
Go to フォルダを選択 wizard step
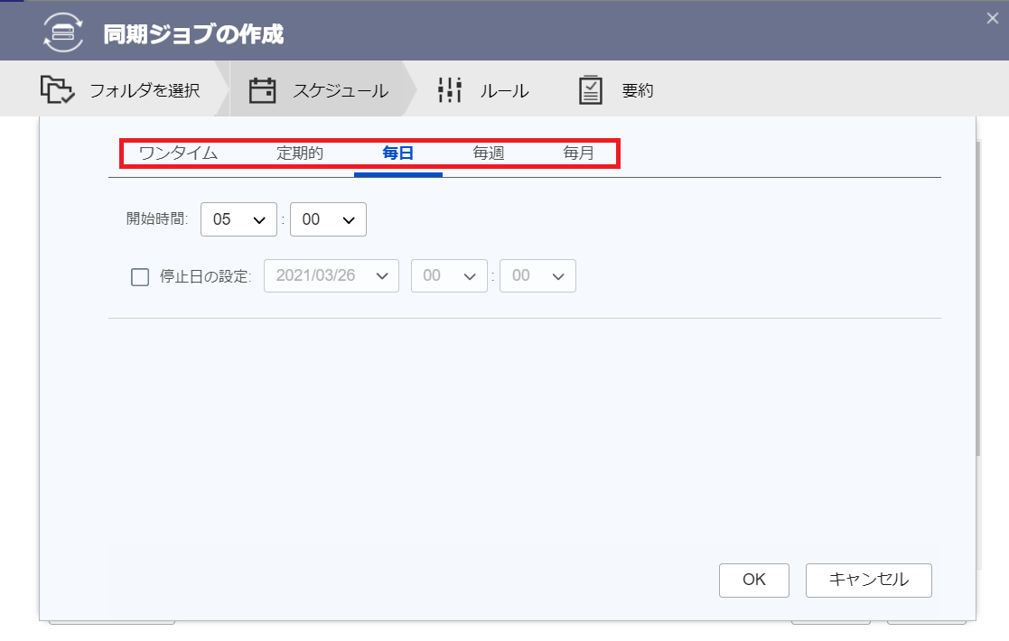pyautogui.click(x=120, y=90)
